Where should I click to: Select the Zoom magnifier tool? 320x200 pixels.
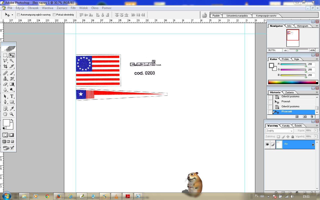click(x=12, y=114)
